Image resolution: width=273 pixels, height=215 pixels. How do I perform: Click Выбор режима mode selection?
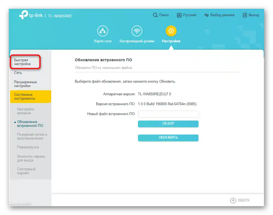tap(222, 15)
